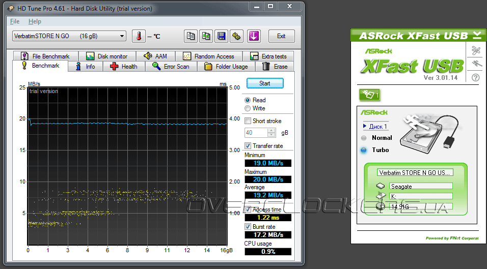
Task: Open the Erase tab
Action: tap(275, 66)
